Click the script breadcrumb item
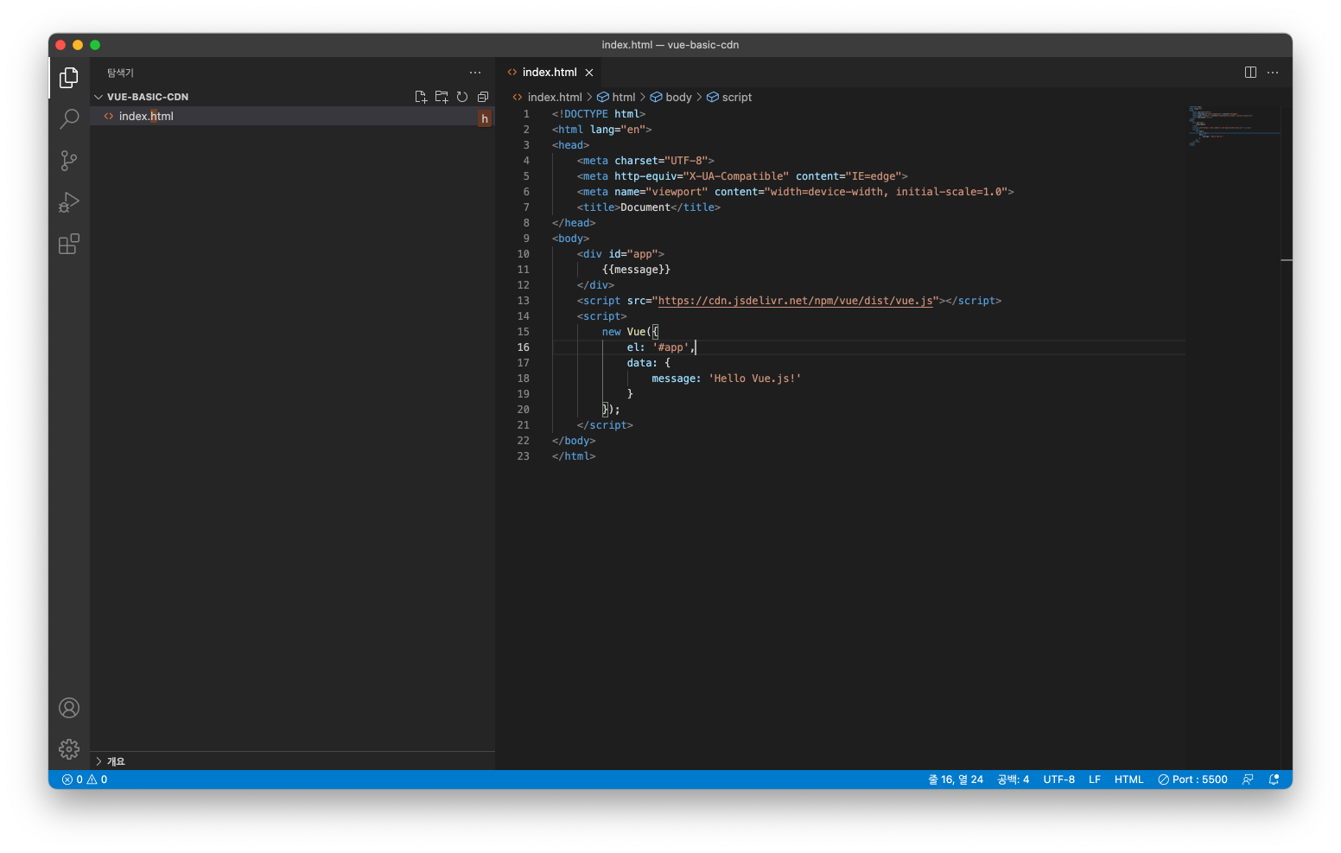 tap(729, 97)
